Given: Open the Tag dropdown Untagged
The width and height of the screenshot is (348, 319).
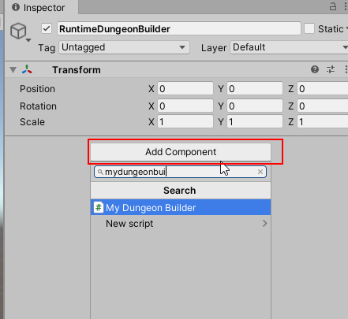Looking at the screenshot, I should coord(124,47).
